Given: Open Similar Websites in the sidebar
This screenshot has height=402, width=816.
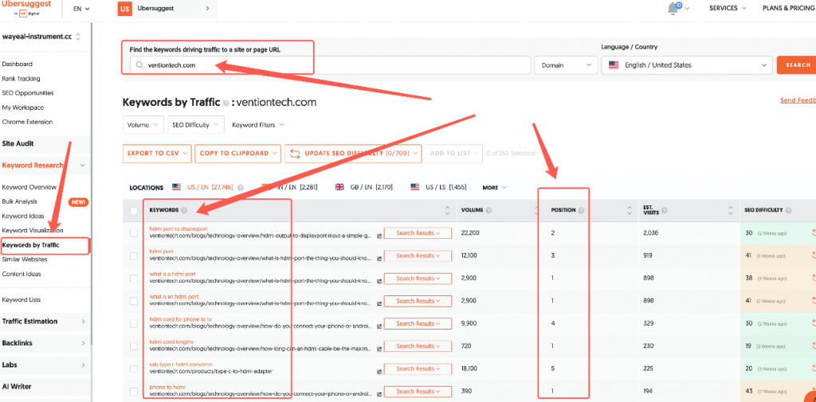Looking at the screenshot, I should (x=25, y=259).
